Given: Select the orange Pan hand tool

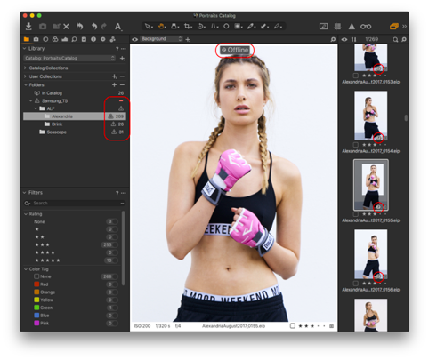Looking at the screenshot, I should [162, 27].
